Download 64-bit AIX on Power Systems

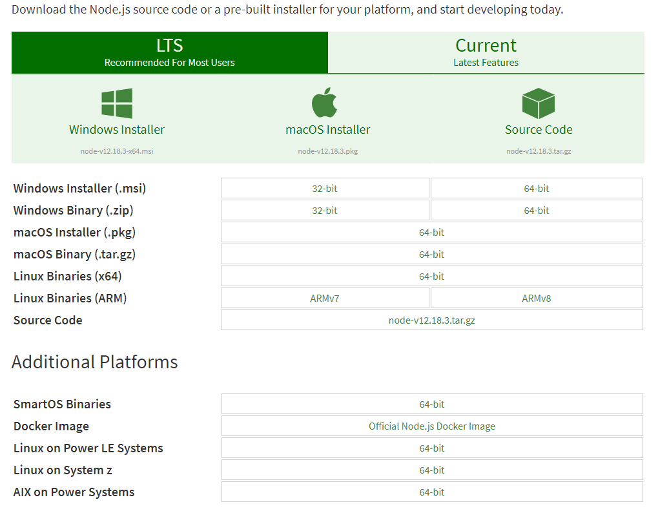pyautogui.click(x=432, y=492)
